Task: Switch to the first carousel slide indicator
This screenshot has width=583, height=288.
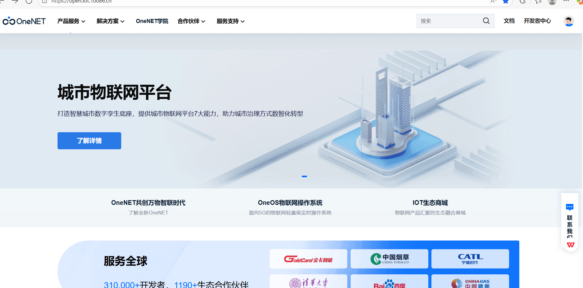Action: [x=267, y=176]
